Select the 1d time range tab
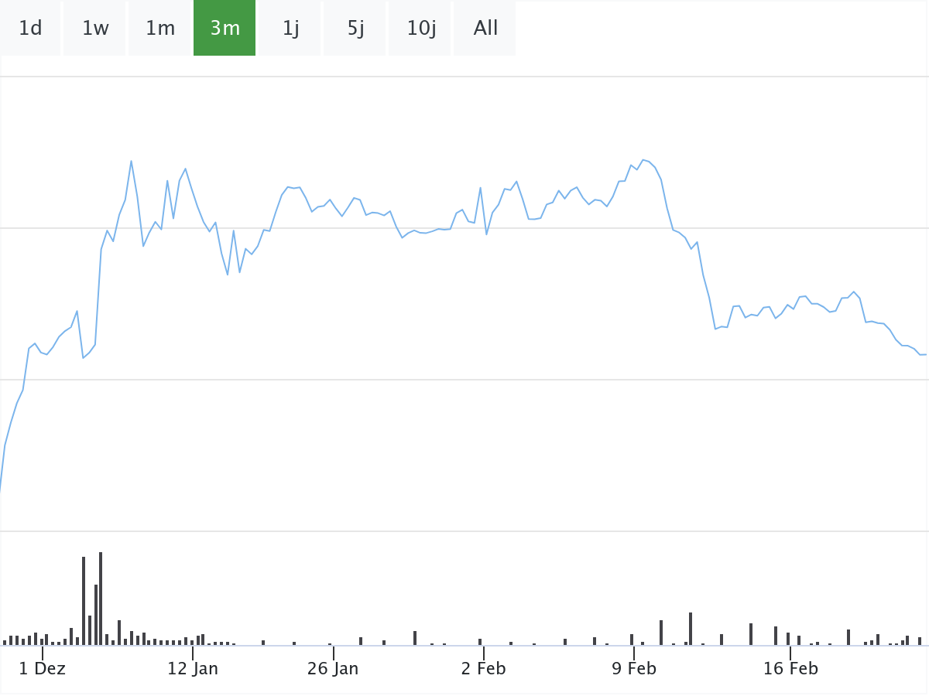The width and height of the screenshot is (929, 696). coord(30,29)
